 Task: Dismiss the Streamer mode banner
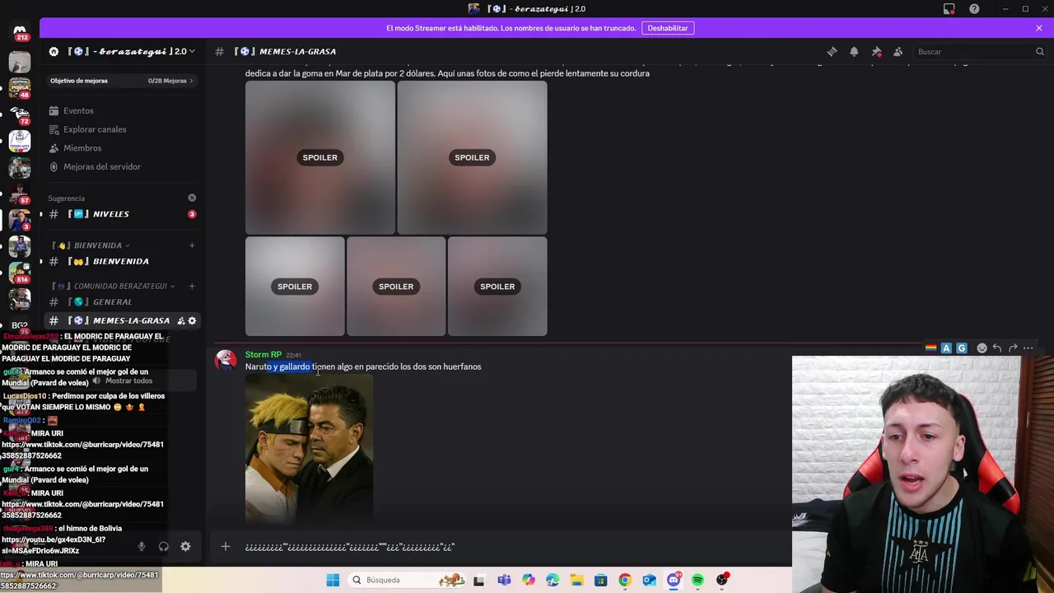(x=1039, y=28)
